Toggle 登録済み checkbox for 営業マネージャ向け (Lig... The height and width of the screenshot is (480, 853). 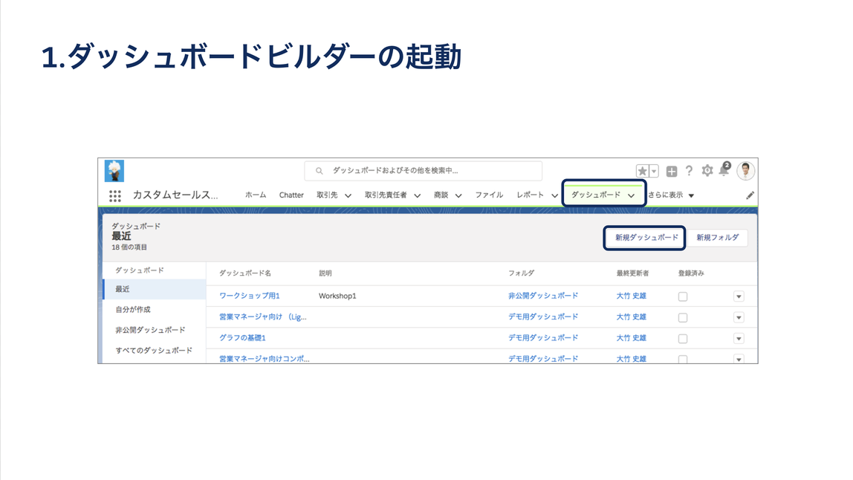(x=683, y=317)
